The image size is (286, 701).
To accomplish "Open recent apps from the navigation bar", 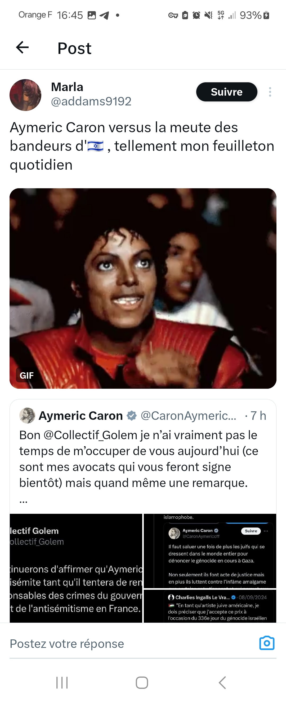I will point(62,682).
